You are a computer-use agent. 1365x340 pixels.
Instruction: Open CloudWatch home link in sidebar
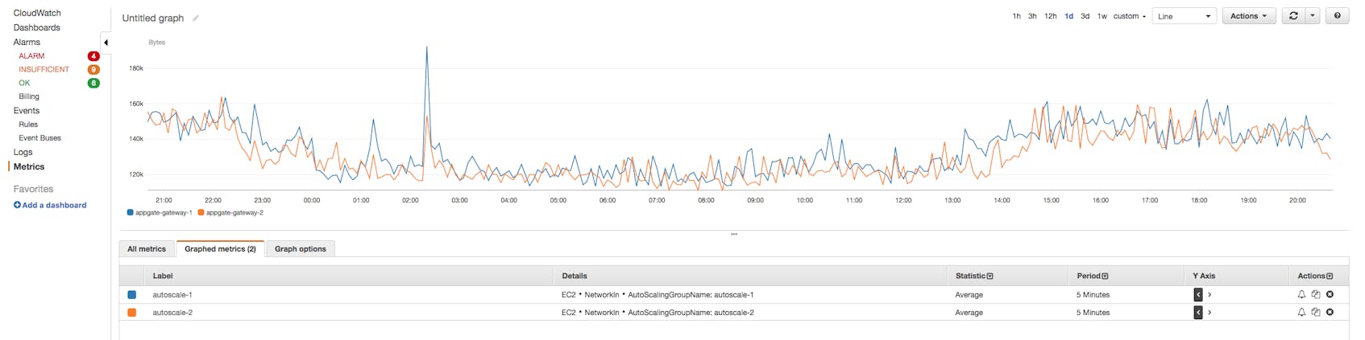(37, 13)
